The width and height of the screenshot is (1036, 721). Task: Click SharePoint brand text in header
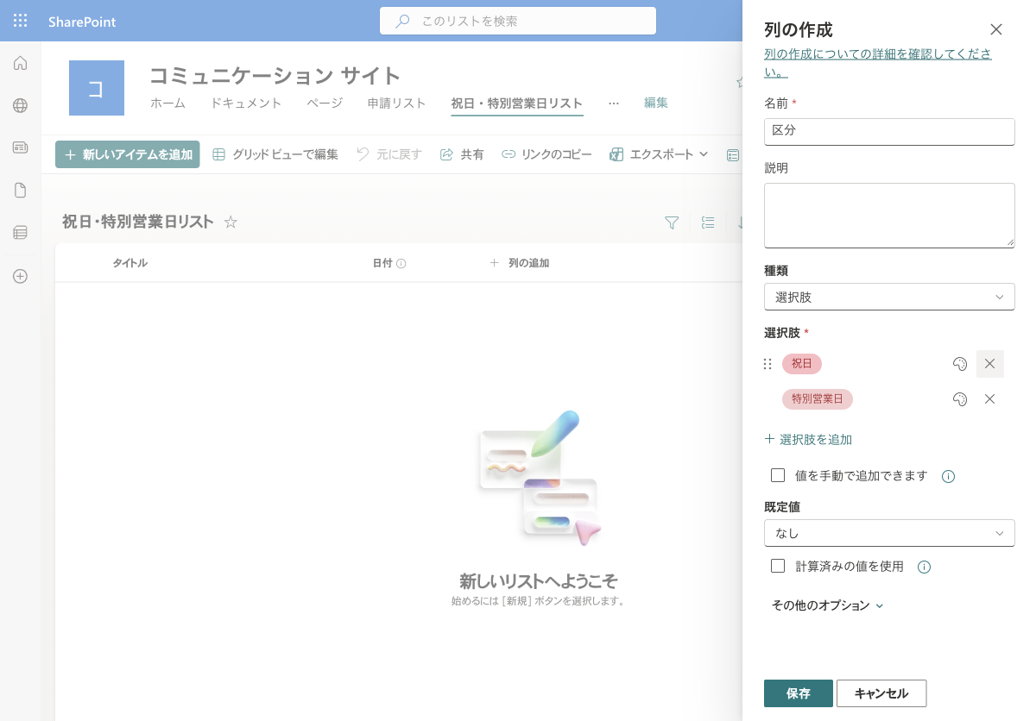(x=82, y=22)
